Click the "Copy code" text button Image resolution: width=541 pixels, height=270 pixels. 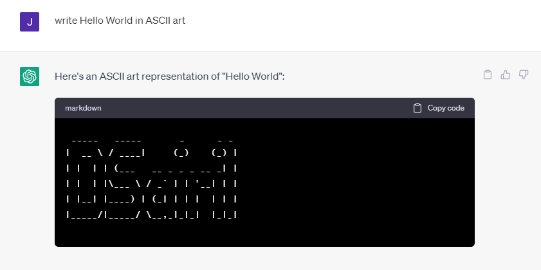(x=446, y=108)
